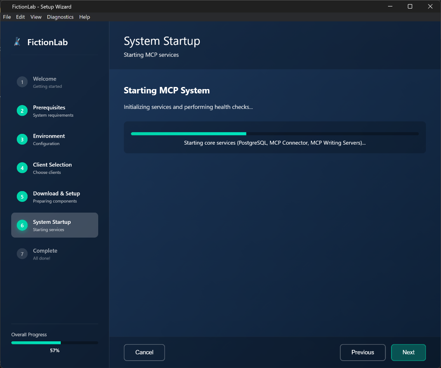Open the Diagnostics menu
This screenshot has height=368, width=441.
click(60, 17)
